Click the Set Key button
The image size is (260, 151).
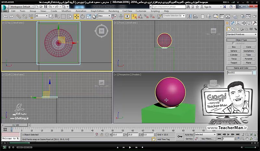coord(189,139)
